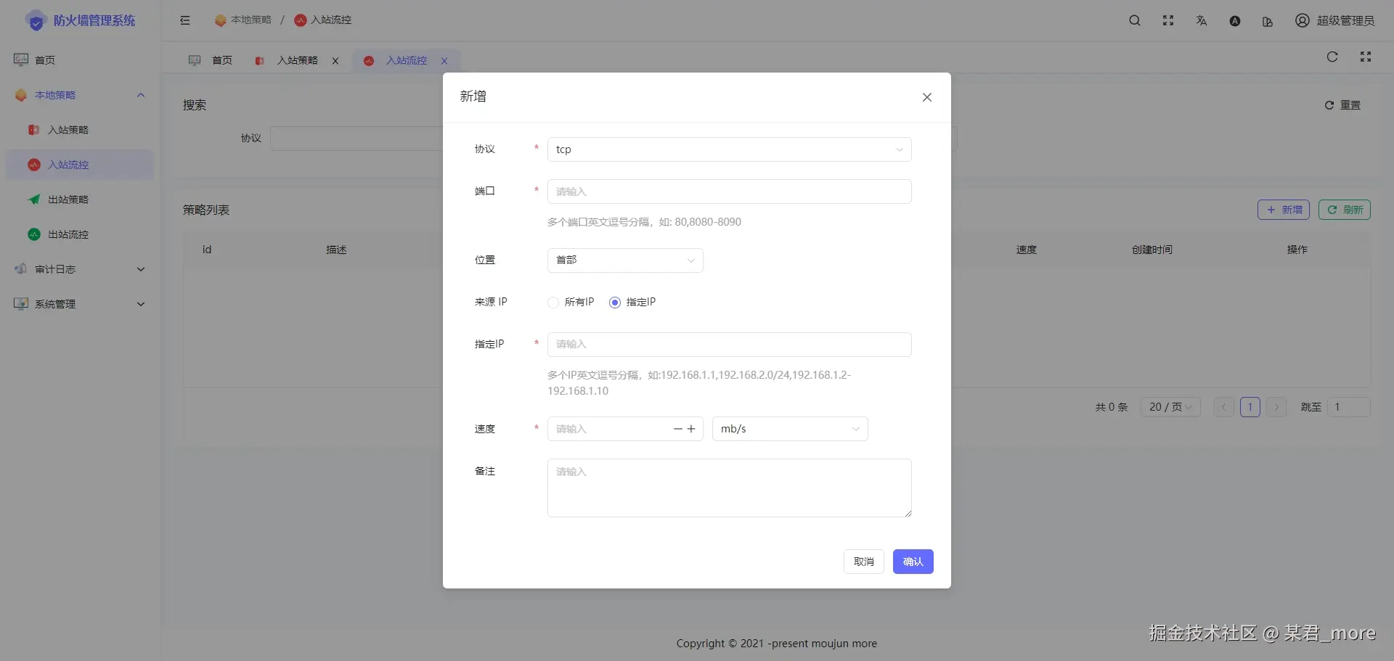Focus the 指定IP input field
1394x661 pixels.
(729, 345)
